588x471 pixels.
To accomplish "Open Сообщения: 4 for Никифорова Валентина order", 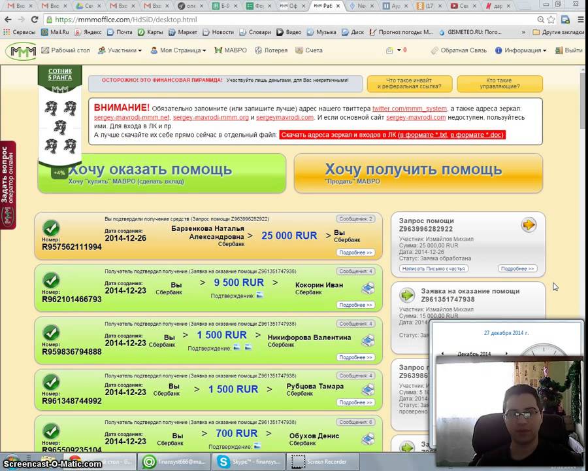I will tap(355, 324).
